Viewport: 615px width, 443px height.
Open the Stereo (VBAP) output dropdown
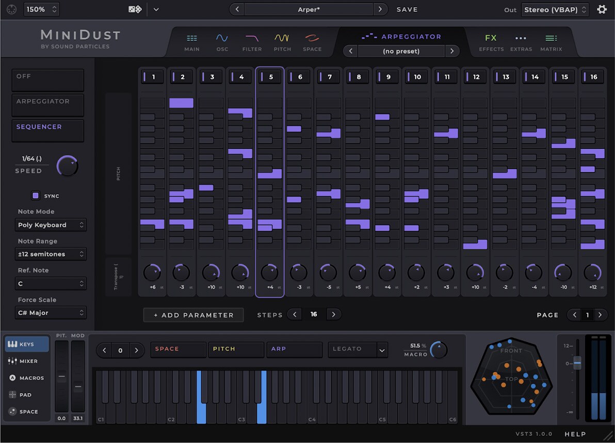pyautogui.click(x=555, y=9)
